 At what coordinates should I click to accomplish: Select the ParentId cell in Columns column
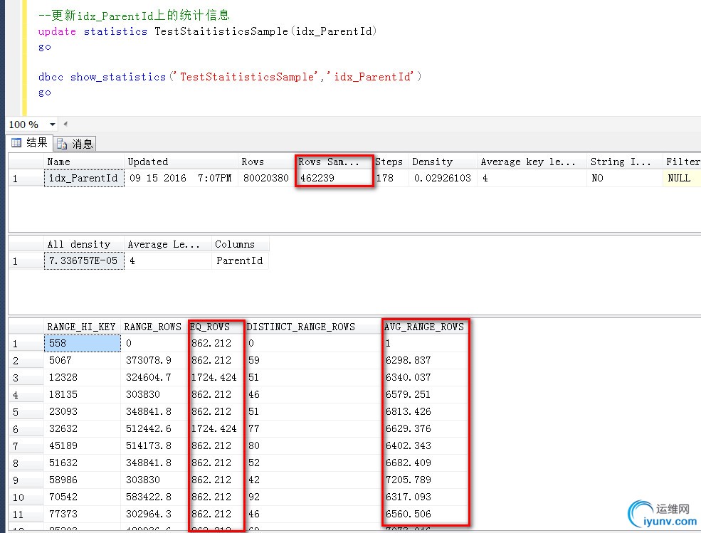click(239, 261)
